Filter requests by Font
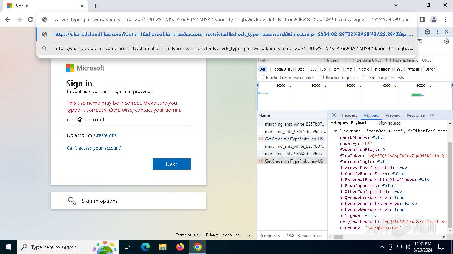The image size is (453, 254). pyautogui.click(x=336, y=69)
